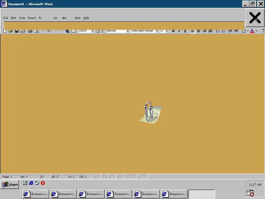
Task: Open the View menu
Action: (22, 18)
